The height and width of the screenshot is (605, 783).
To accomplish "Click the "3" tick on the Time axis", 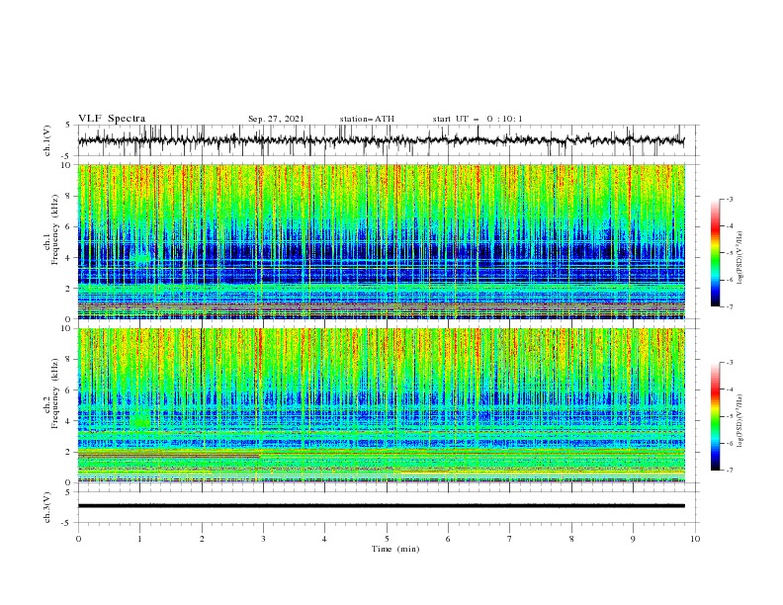I will tap(263, 539).
